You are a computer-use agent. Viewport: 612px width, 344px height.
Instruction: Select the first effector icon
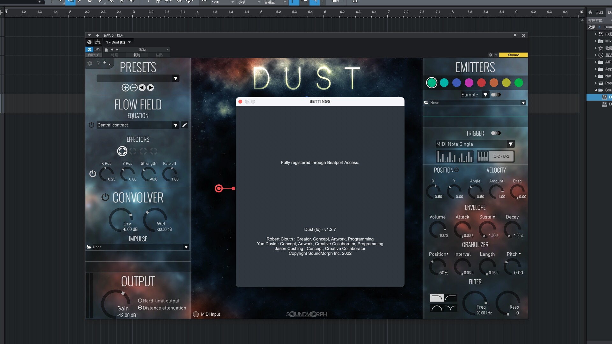point(122,151)
